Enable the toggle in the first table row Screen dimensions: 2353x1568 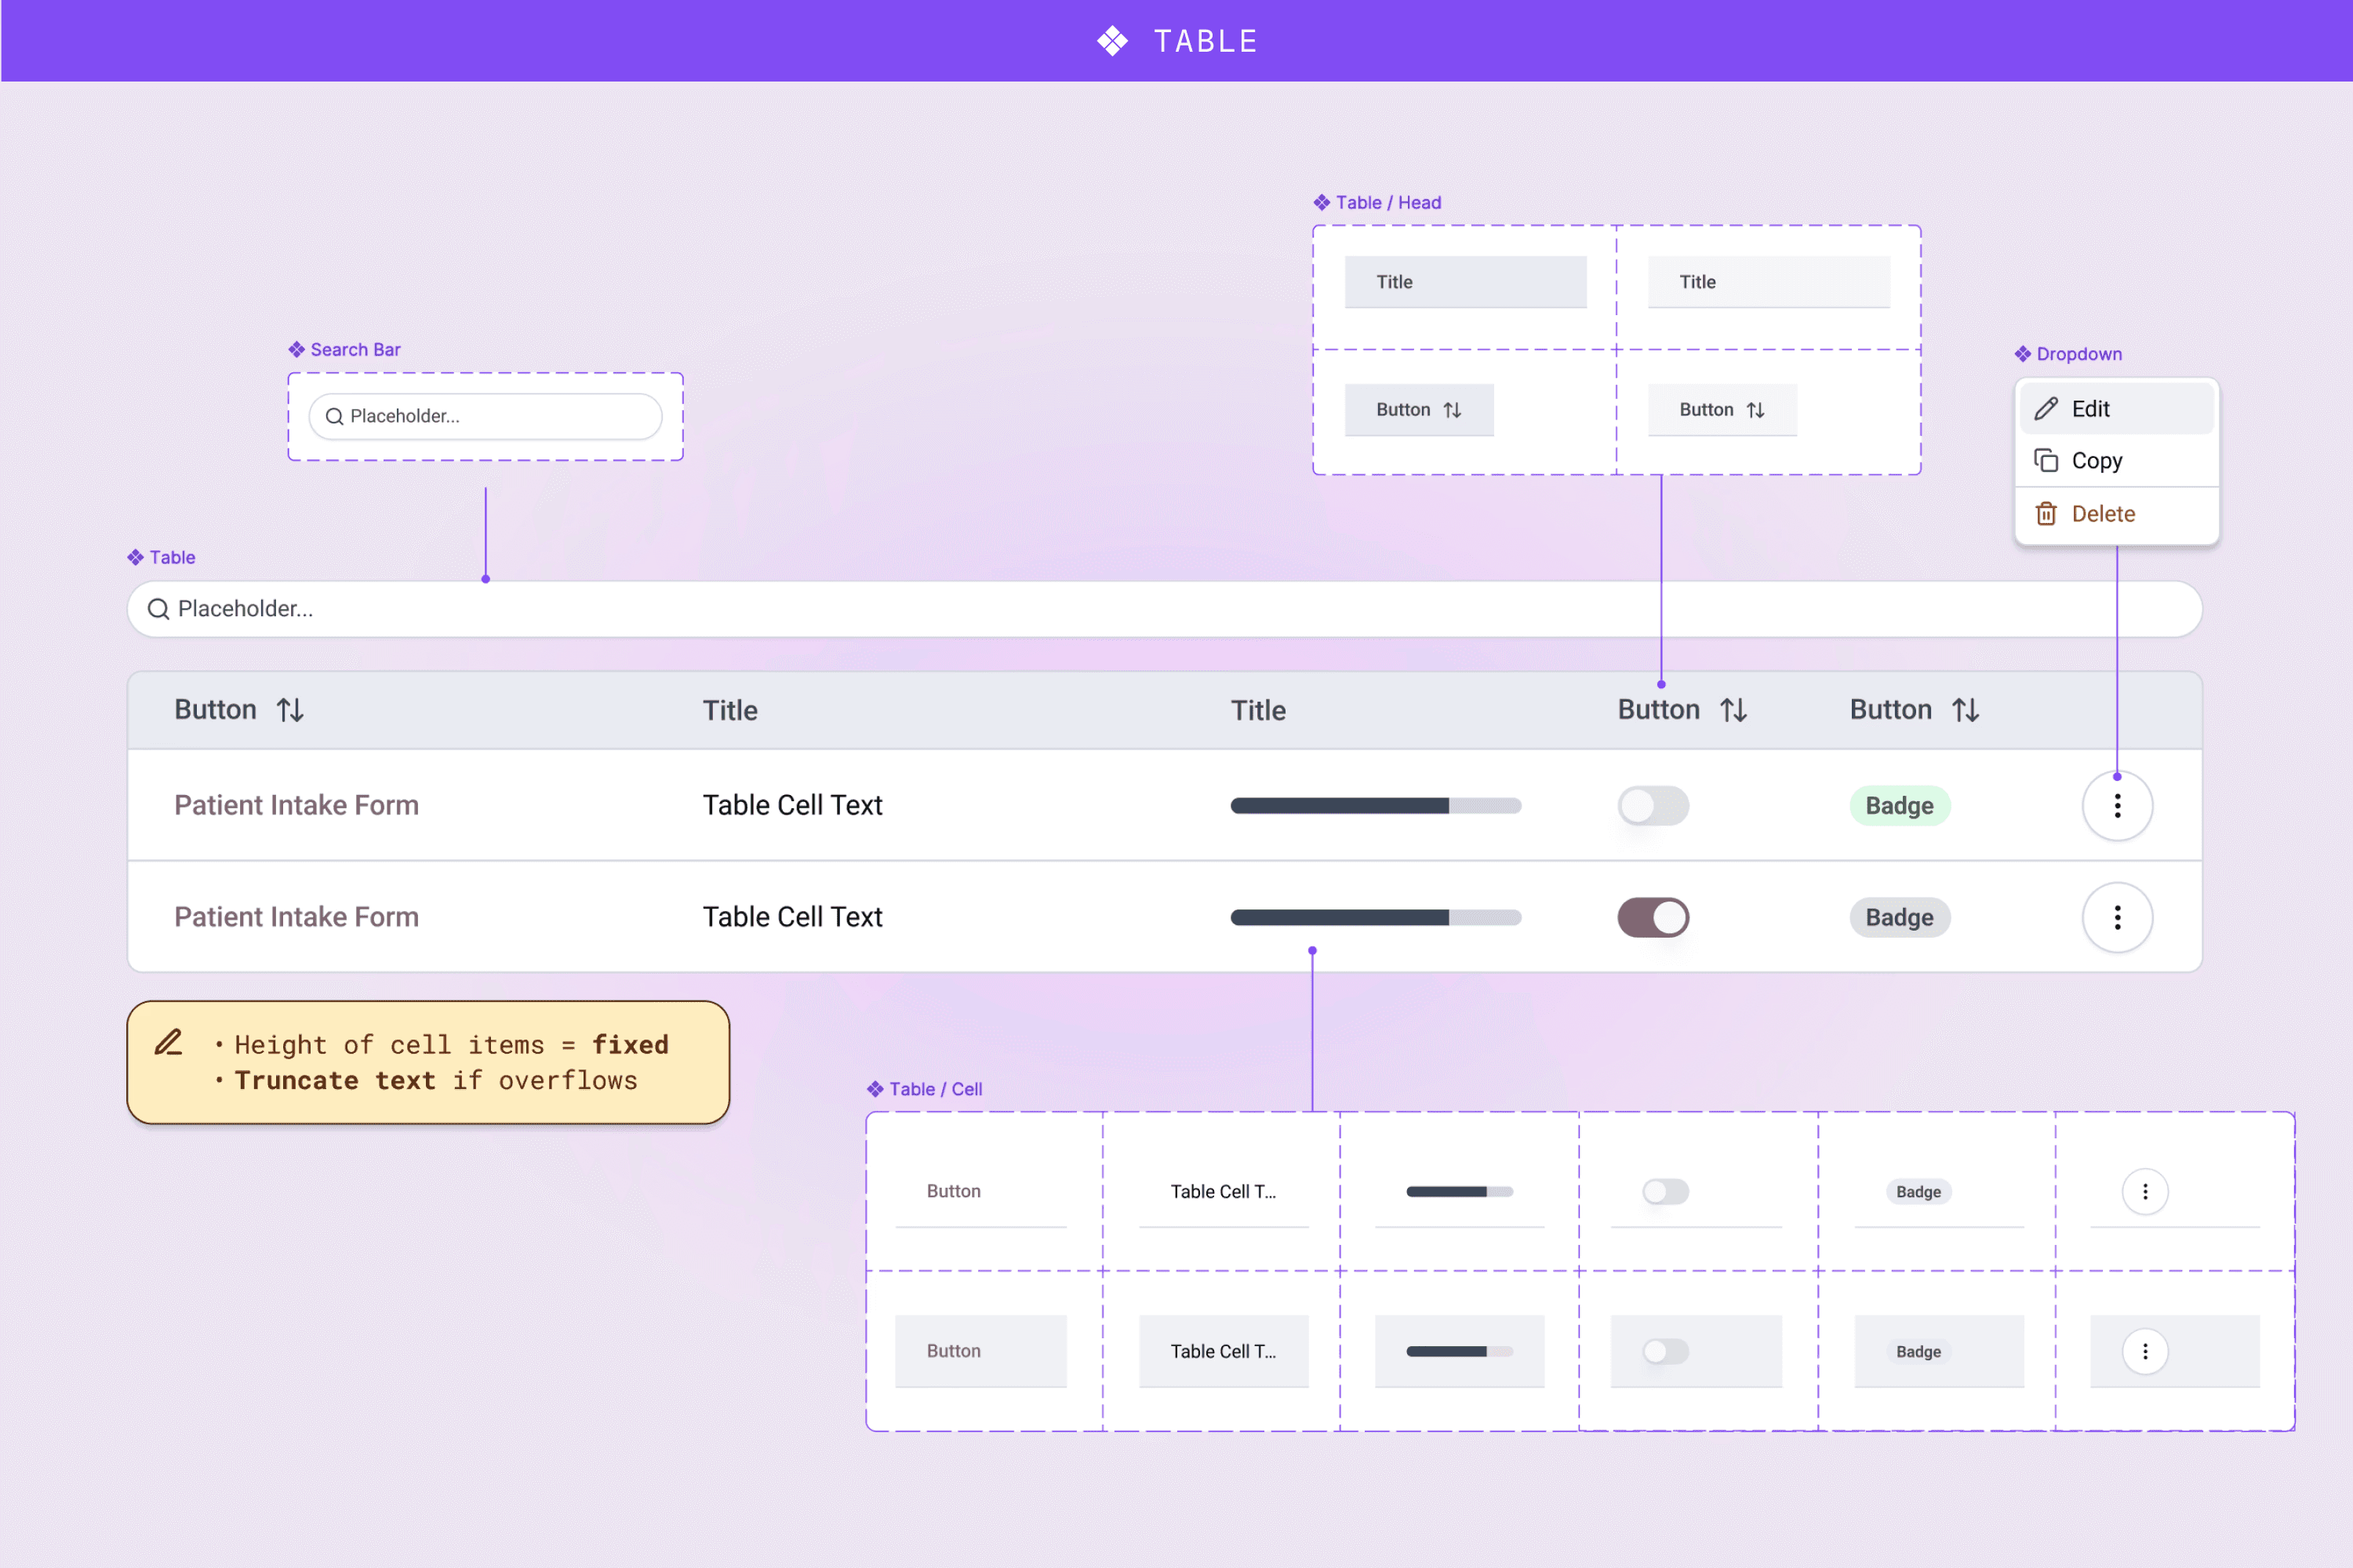click(x=1653, y=806)
